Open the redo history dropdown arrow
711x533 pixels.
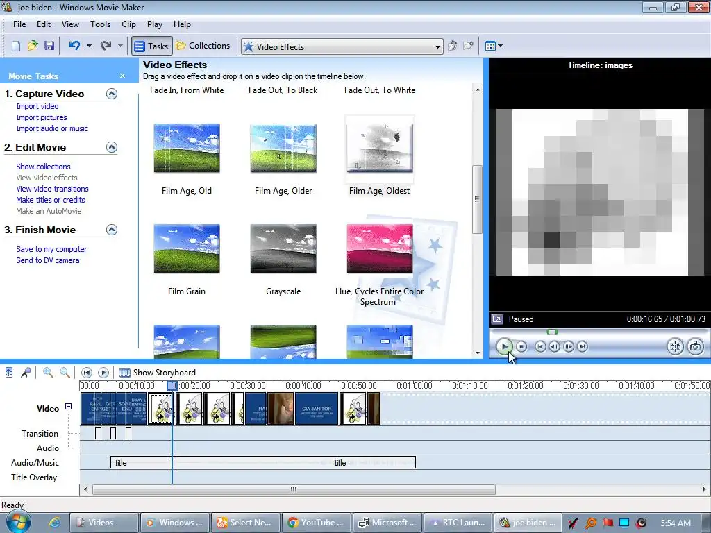(120, 46)
